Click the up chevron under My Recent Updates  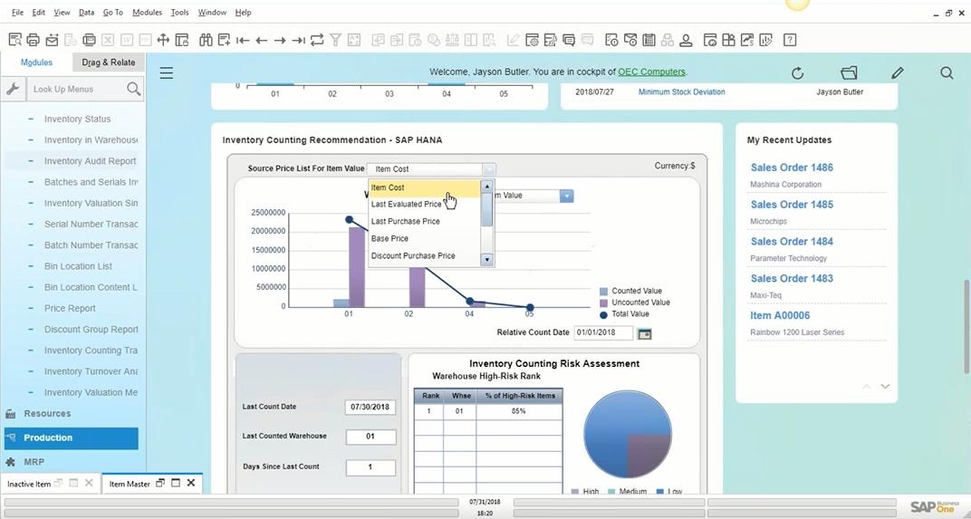[866, 387]
